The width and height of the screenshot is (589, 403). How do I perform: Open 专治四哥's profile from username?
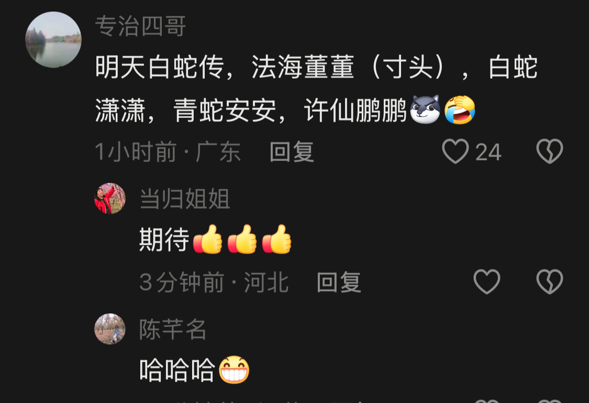pyautogui.click(x=140, y=26)
